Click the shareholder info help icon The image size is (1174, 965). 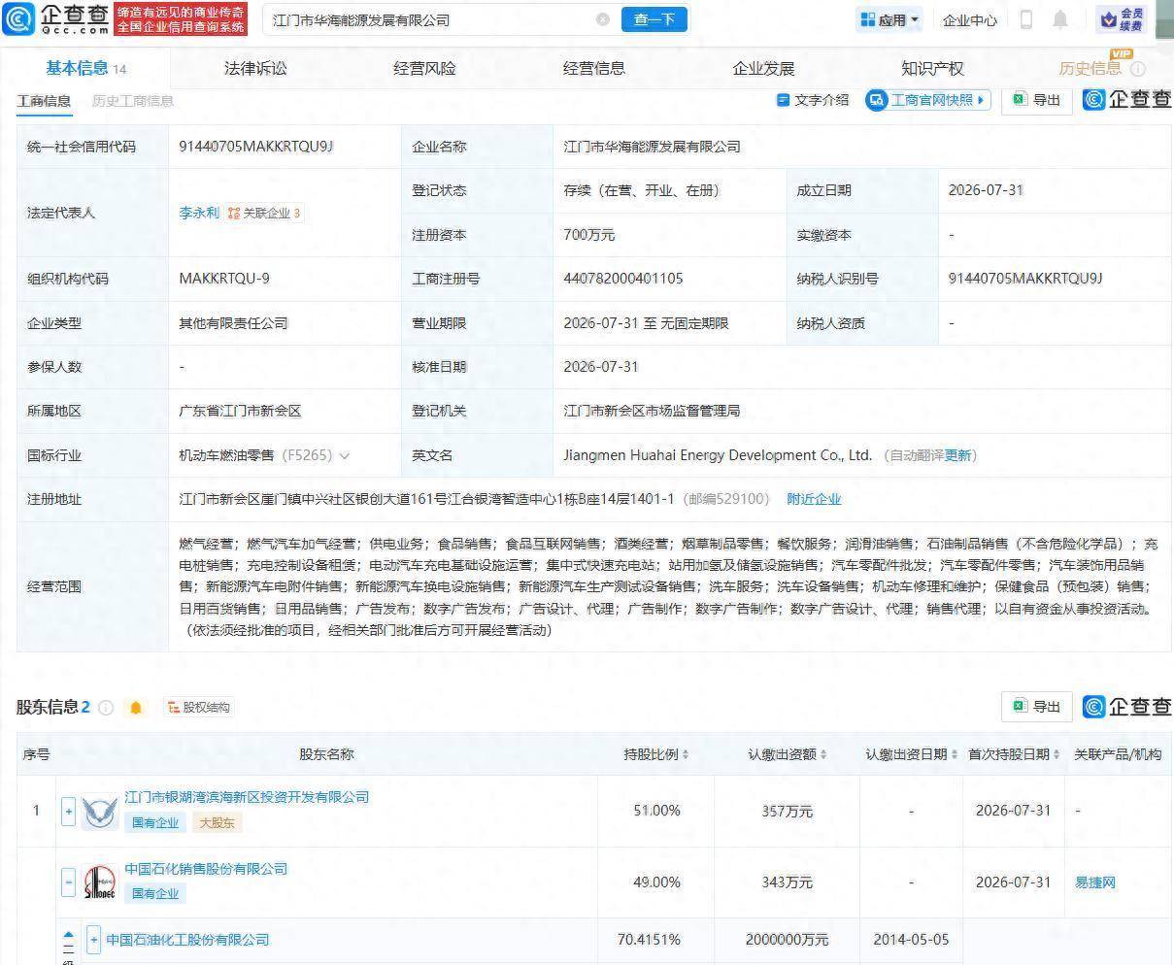coord(106,708)
